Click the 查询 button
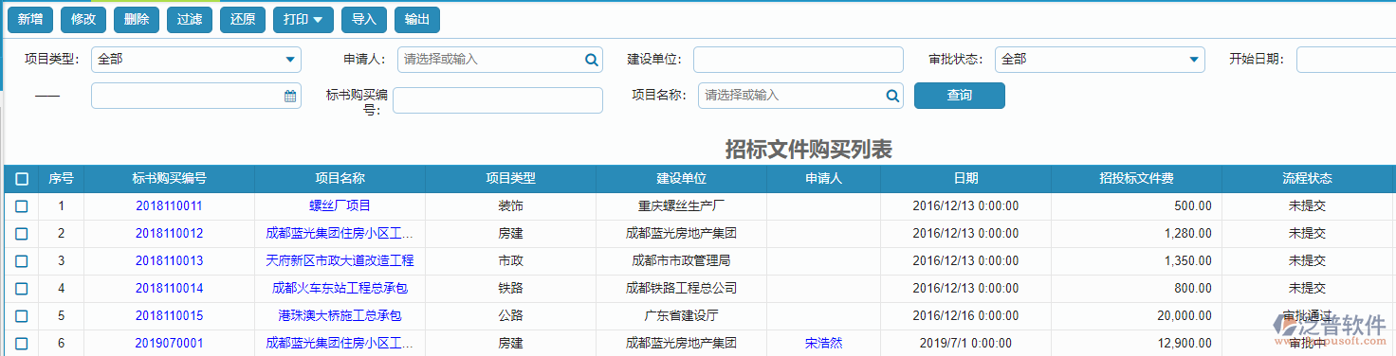 click(x=960, y=96)
